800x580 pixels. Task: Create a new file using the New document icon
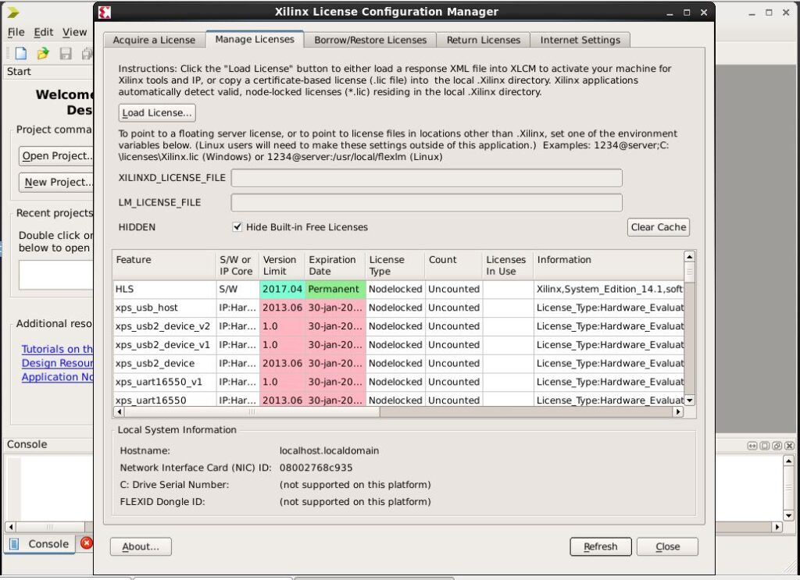click(x=20, y=53)
